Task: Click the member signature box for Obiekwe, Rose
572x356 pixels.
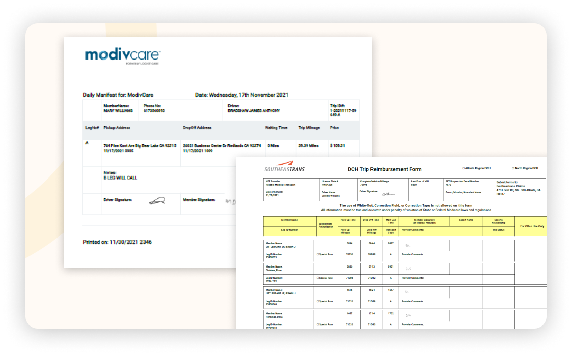Action: 424,269
